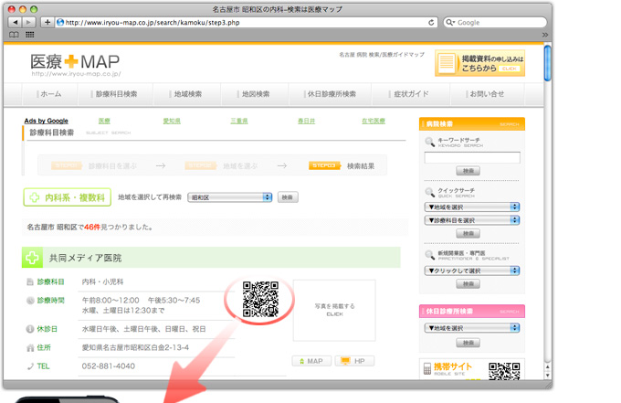This screenshot has height=403, width=621.
Task: Click the globe site icon in address bar
Action: pyautogui.click(x=60, y=23)
